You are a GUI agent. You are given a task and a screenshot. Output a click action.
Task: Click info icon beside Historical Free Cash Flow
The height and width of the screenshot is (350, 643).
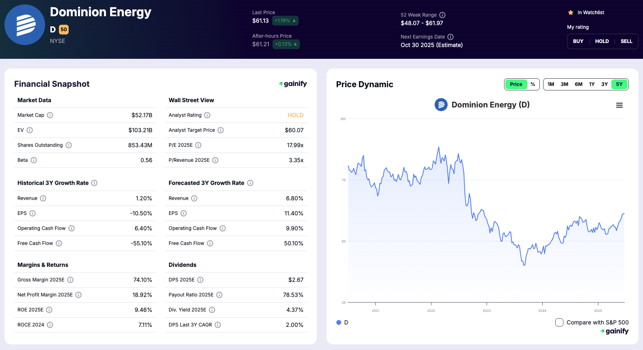59,243
